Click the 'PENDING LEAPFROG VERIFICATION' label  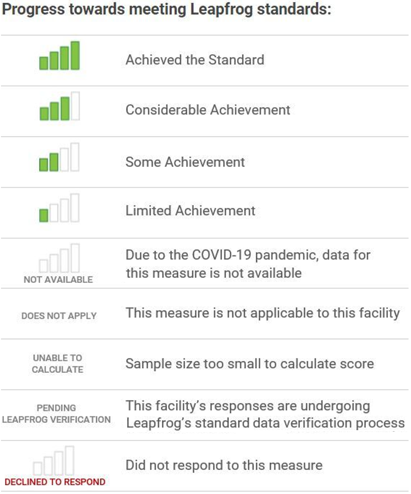click(56, 413)
